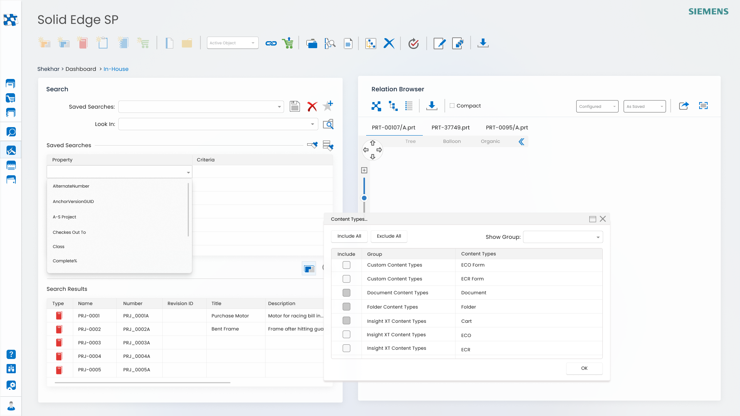This screenshot has width=740, height=416.
Task: Select AlternateNumber from property list
Action: [x=71, y=186]
